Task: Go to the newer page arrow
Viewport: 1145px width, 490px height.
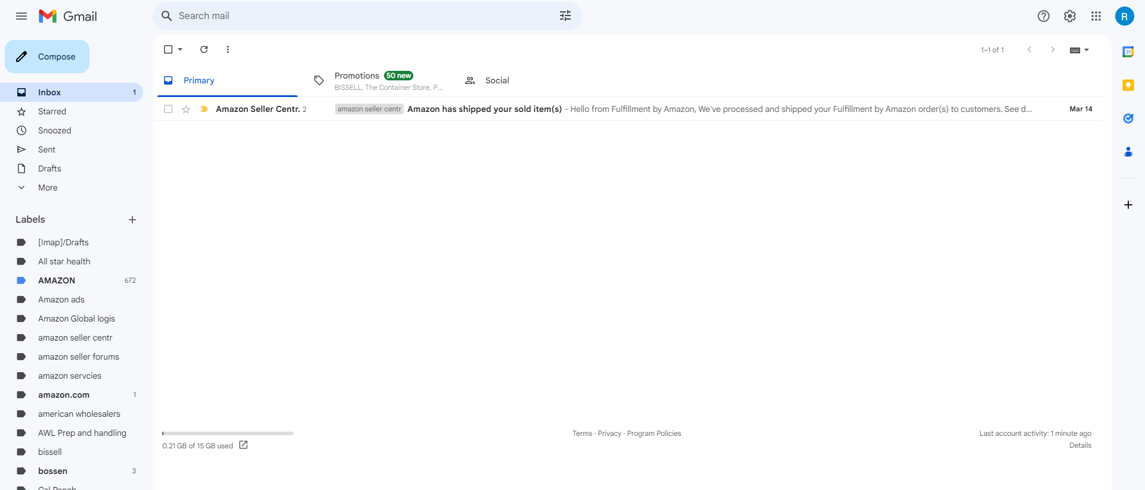Action: pyautogui.click(x=1029, y=49)
